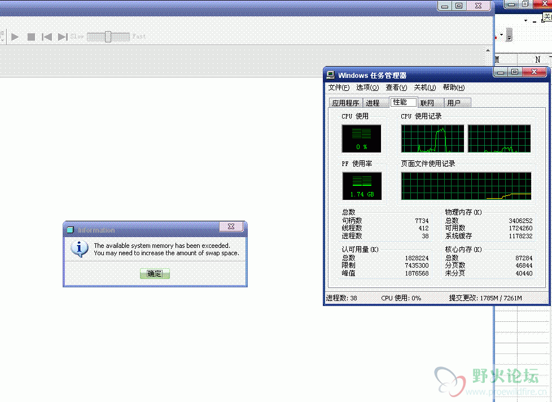This screenshot has width=552, height=402.
Task: Click the skip-to-end playback button
Action: (x=63, y=37)
